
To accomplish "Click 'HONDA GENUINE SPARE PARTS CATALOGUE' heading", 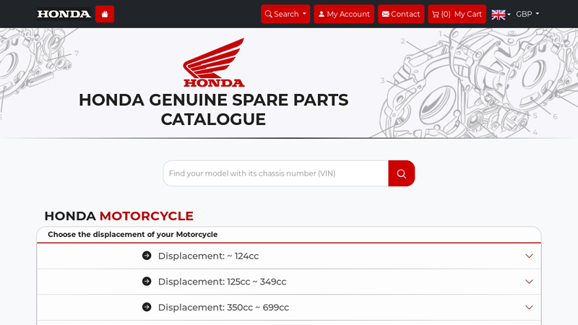I will (213, 110).
